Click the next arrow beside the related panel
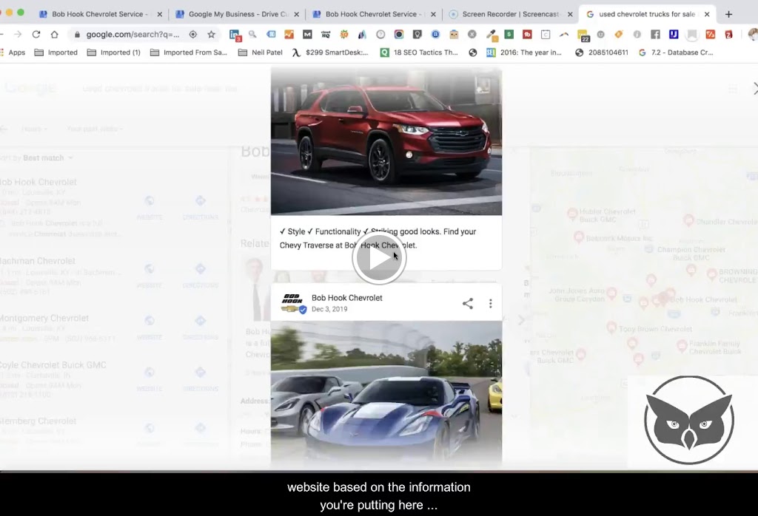This screenshot has height=516, width=758. coord(521,320)
